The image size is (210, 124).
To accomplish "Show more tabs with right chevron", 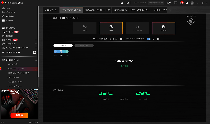I will tap(170, 10).
